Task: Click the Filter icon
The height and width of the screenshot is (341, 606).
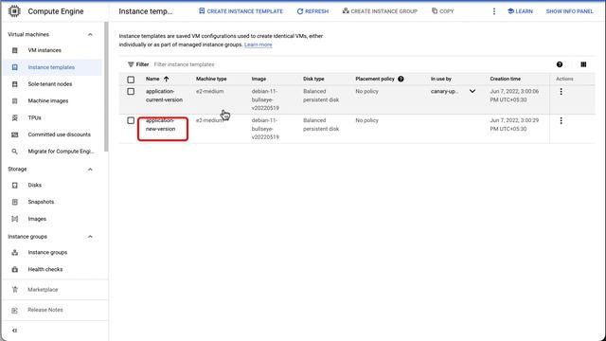Action: click(131, 64)
